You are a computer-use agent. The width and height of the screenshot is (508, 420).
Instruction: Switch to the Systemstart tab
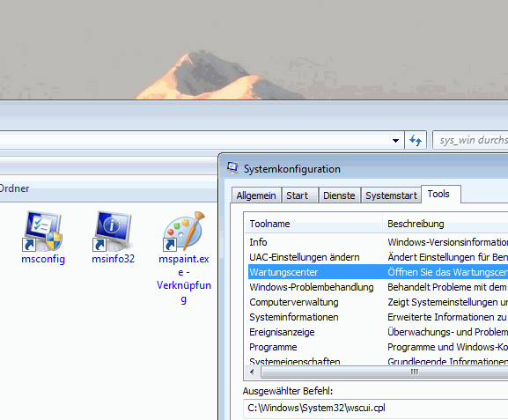[391, 195]
